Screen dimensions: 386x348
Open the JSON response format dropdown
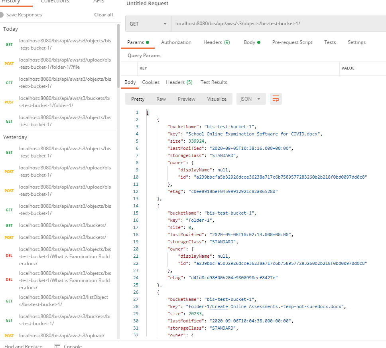pyautogui.click(x=251, y=99)
